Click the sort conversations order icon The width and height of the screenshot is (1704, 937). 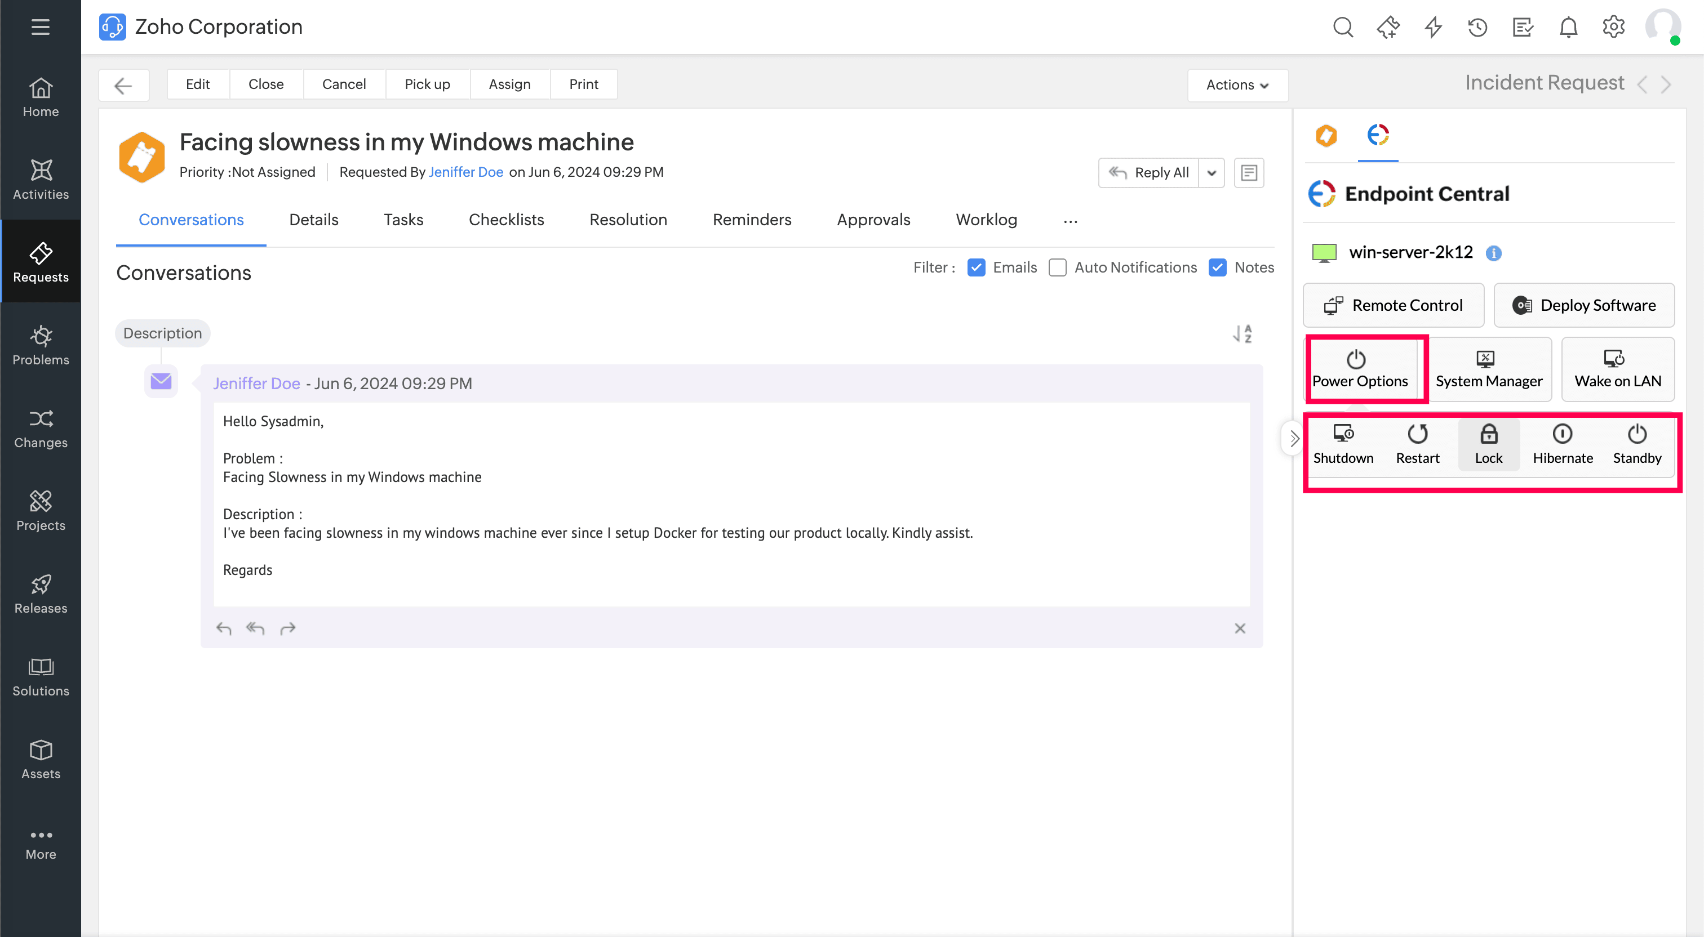pos(1242,333)
